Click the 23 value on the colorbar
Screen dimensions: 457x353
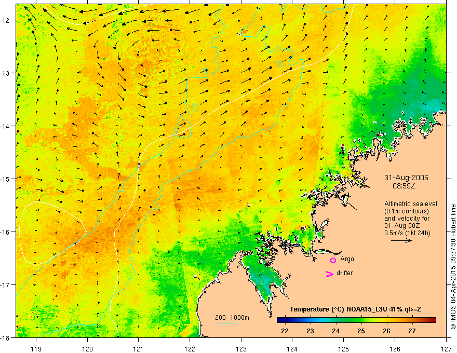tap(310, 331)
